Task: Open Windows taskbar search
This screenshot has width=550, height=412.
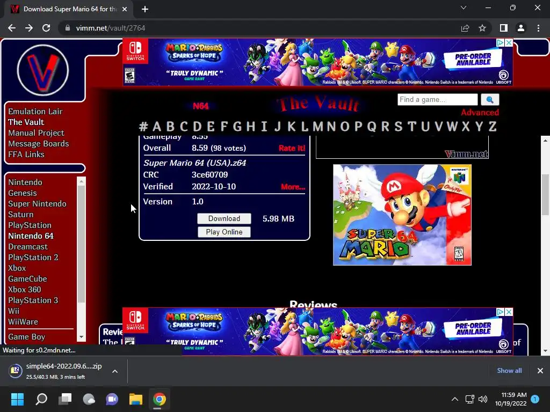Action: (41, 399)
